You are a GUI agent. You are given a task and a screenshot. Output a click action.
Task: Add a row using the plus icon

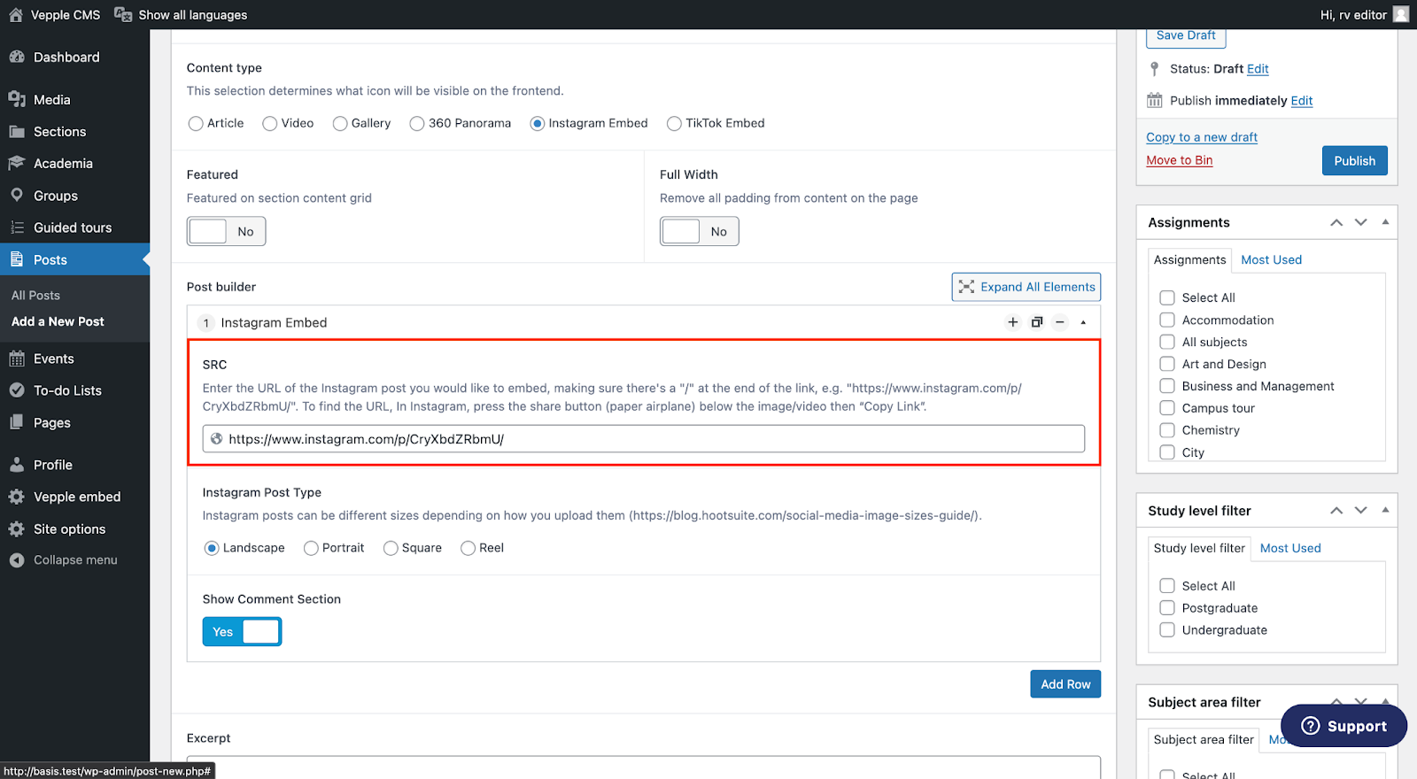click(1013, 322)
